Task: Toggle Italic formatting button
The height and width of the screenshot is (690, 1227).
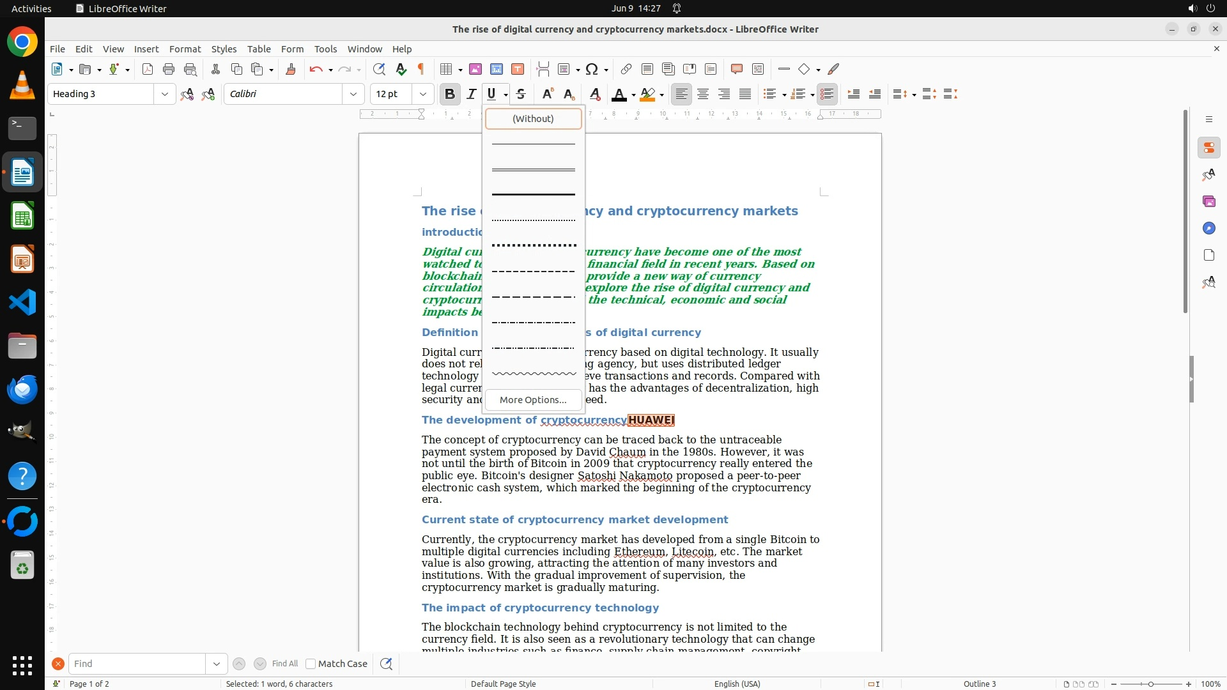Action: pos(472,95)
